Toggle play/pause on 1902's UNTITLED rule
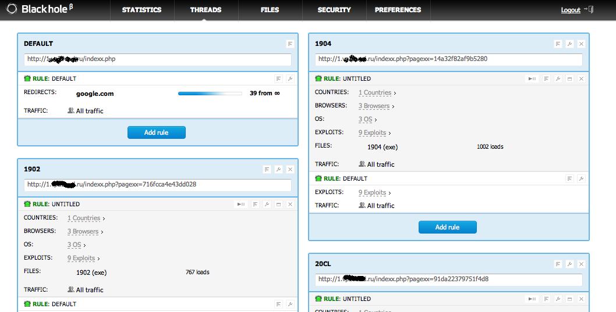Viewport: 616px width, 312px height. click(x=240, y=204)
